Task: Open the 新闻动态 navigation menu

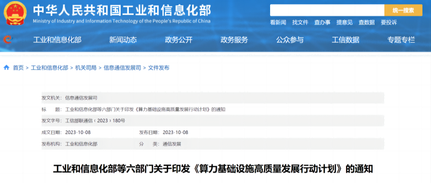Action: (123, 40)
